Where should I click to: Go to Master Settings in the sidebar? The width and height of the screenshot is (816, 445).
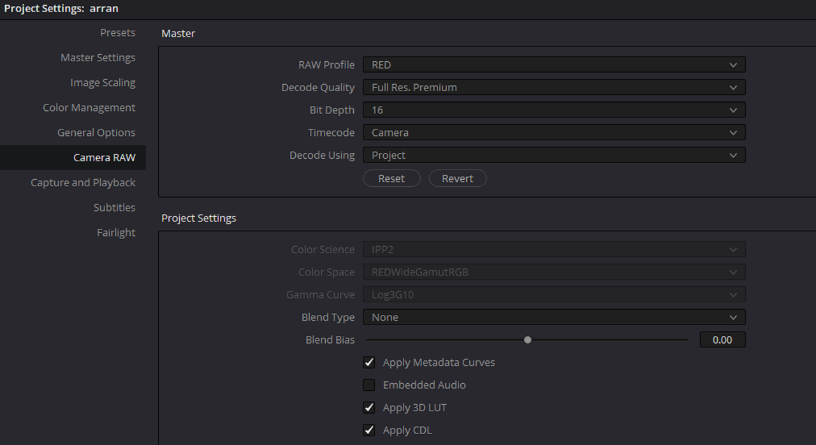[98, 57]
